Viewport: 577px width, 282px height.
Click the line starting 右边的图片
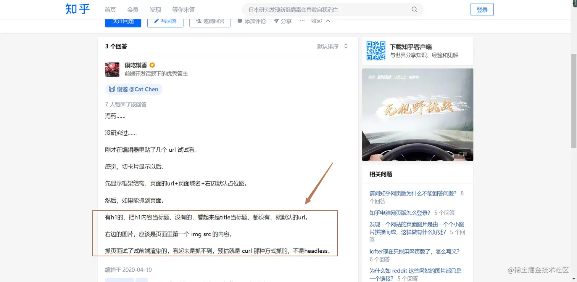click(169, 234)
